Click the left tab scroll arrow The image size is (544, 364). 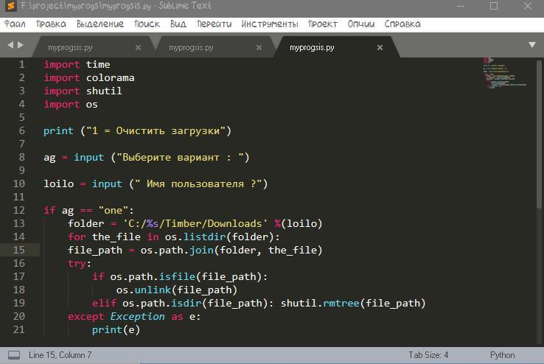click(10, 46)
